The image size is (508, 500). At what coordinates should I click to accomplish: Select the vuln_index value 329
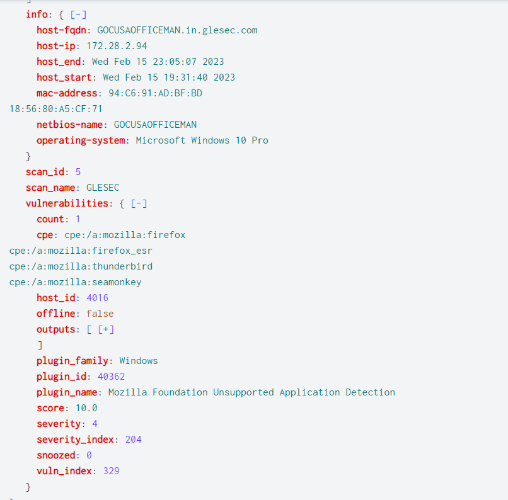(x=111, y=471)
